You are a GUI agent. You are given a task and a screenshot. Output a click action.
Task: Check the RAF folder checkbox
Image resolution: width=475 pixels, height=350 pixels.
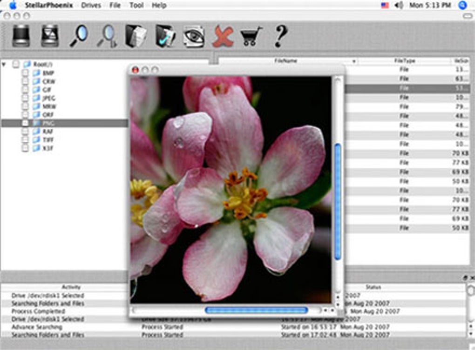25,131
